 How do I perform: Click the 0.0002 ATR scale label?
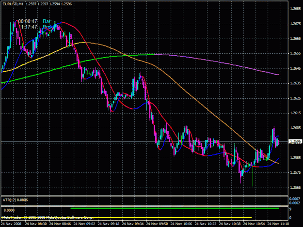coord(295,203)
